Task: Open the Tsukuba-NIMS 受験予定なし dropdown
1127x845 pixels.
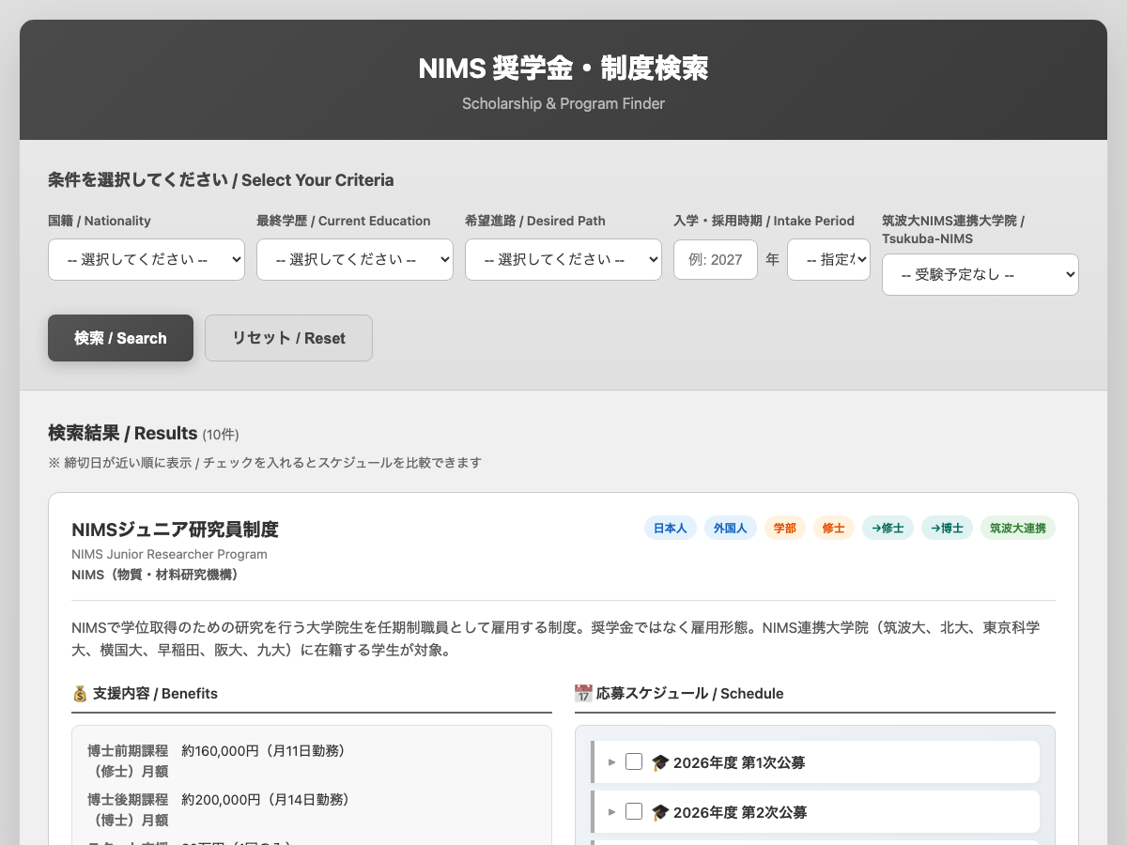Action: point(980,275)
